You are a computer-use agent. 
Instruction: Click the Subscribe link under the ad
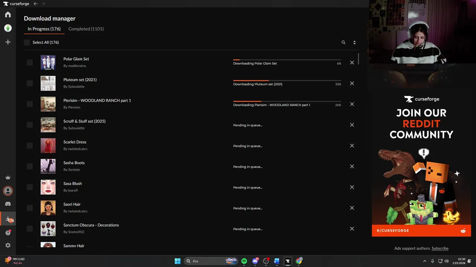(x=440, y=248)
